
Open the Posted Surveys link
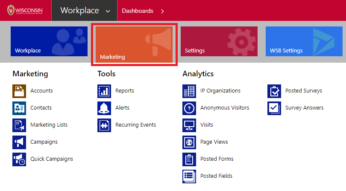(x=303, y=91)
